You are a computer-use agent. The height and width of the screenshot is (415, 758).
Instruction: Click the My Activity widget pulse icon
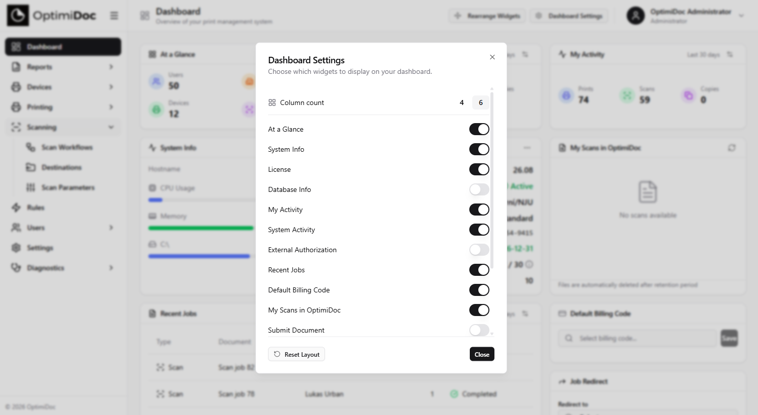coord(562,54)
